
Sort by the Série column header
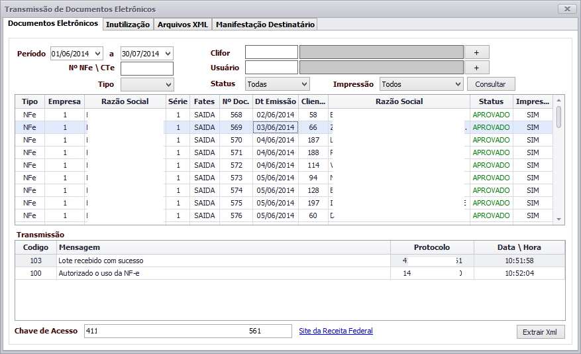[178, 101]
